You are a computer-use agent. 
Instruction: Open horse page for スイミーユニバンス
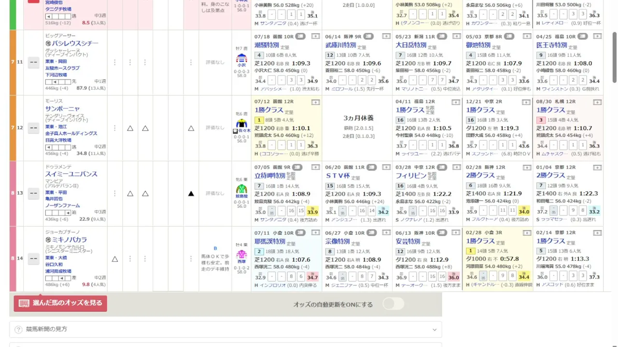(71, 174)
